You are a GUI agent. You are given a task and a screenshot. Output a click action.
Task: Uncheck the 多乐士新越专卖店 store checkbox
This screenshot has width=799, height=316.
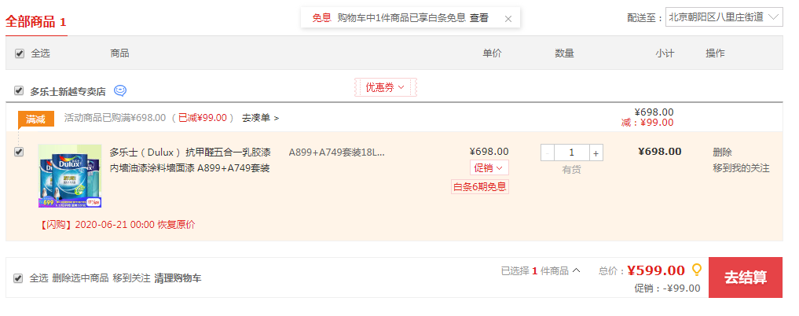19,90
